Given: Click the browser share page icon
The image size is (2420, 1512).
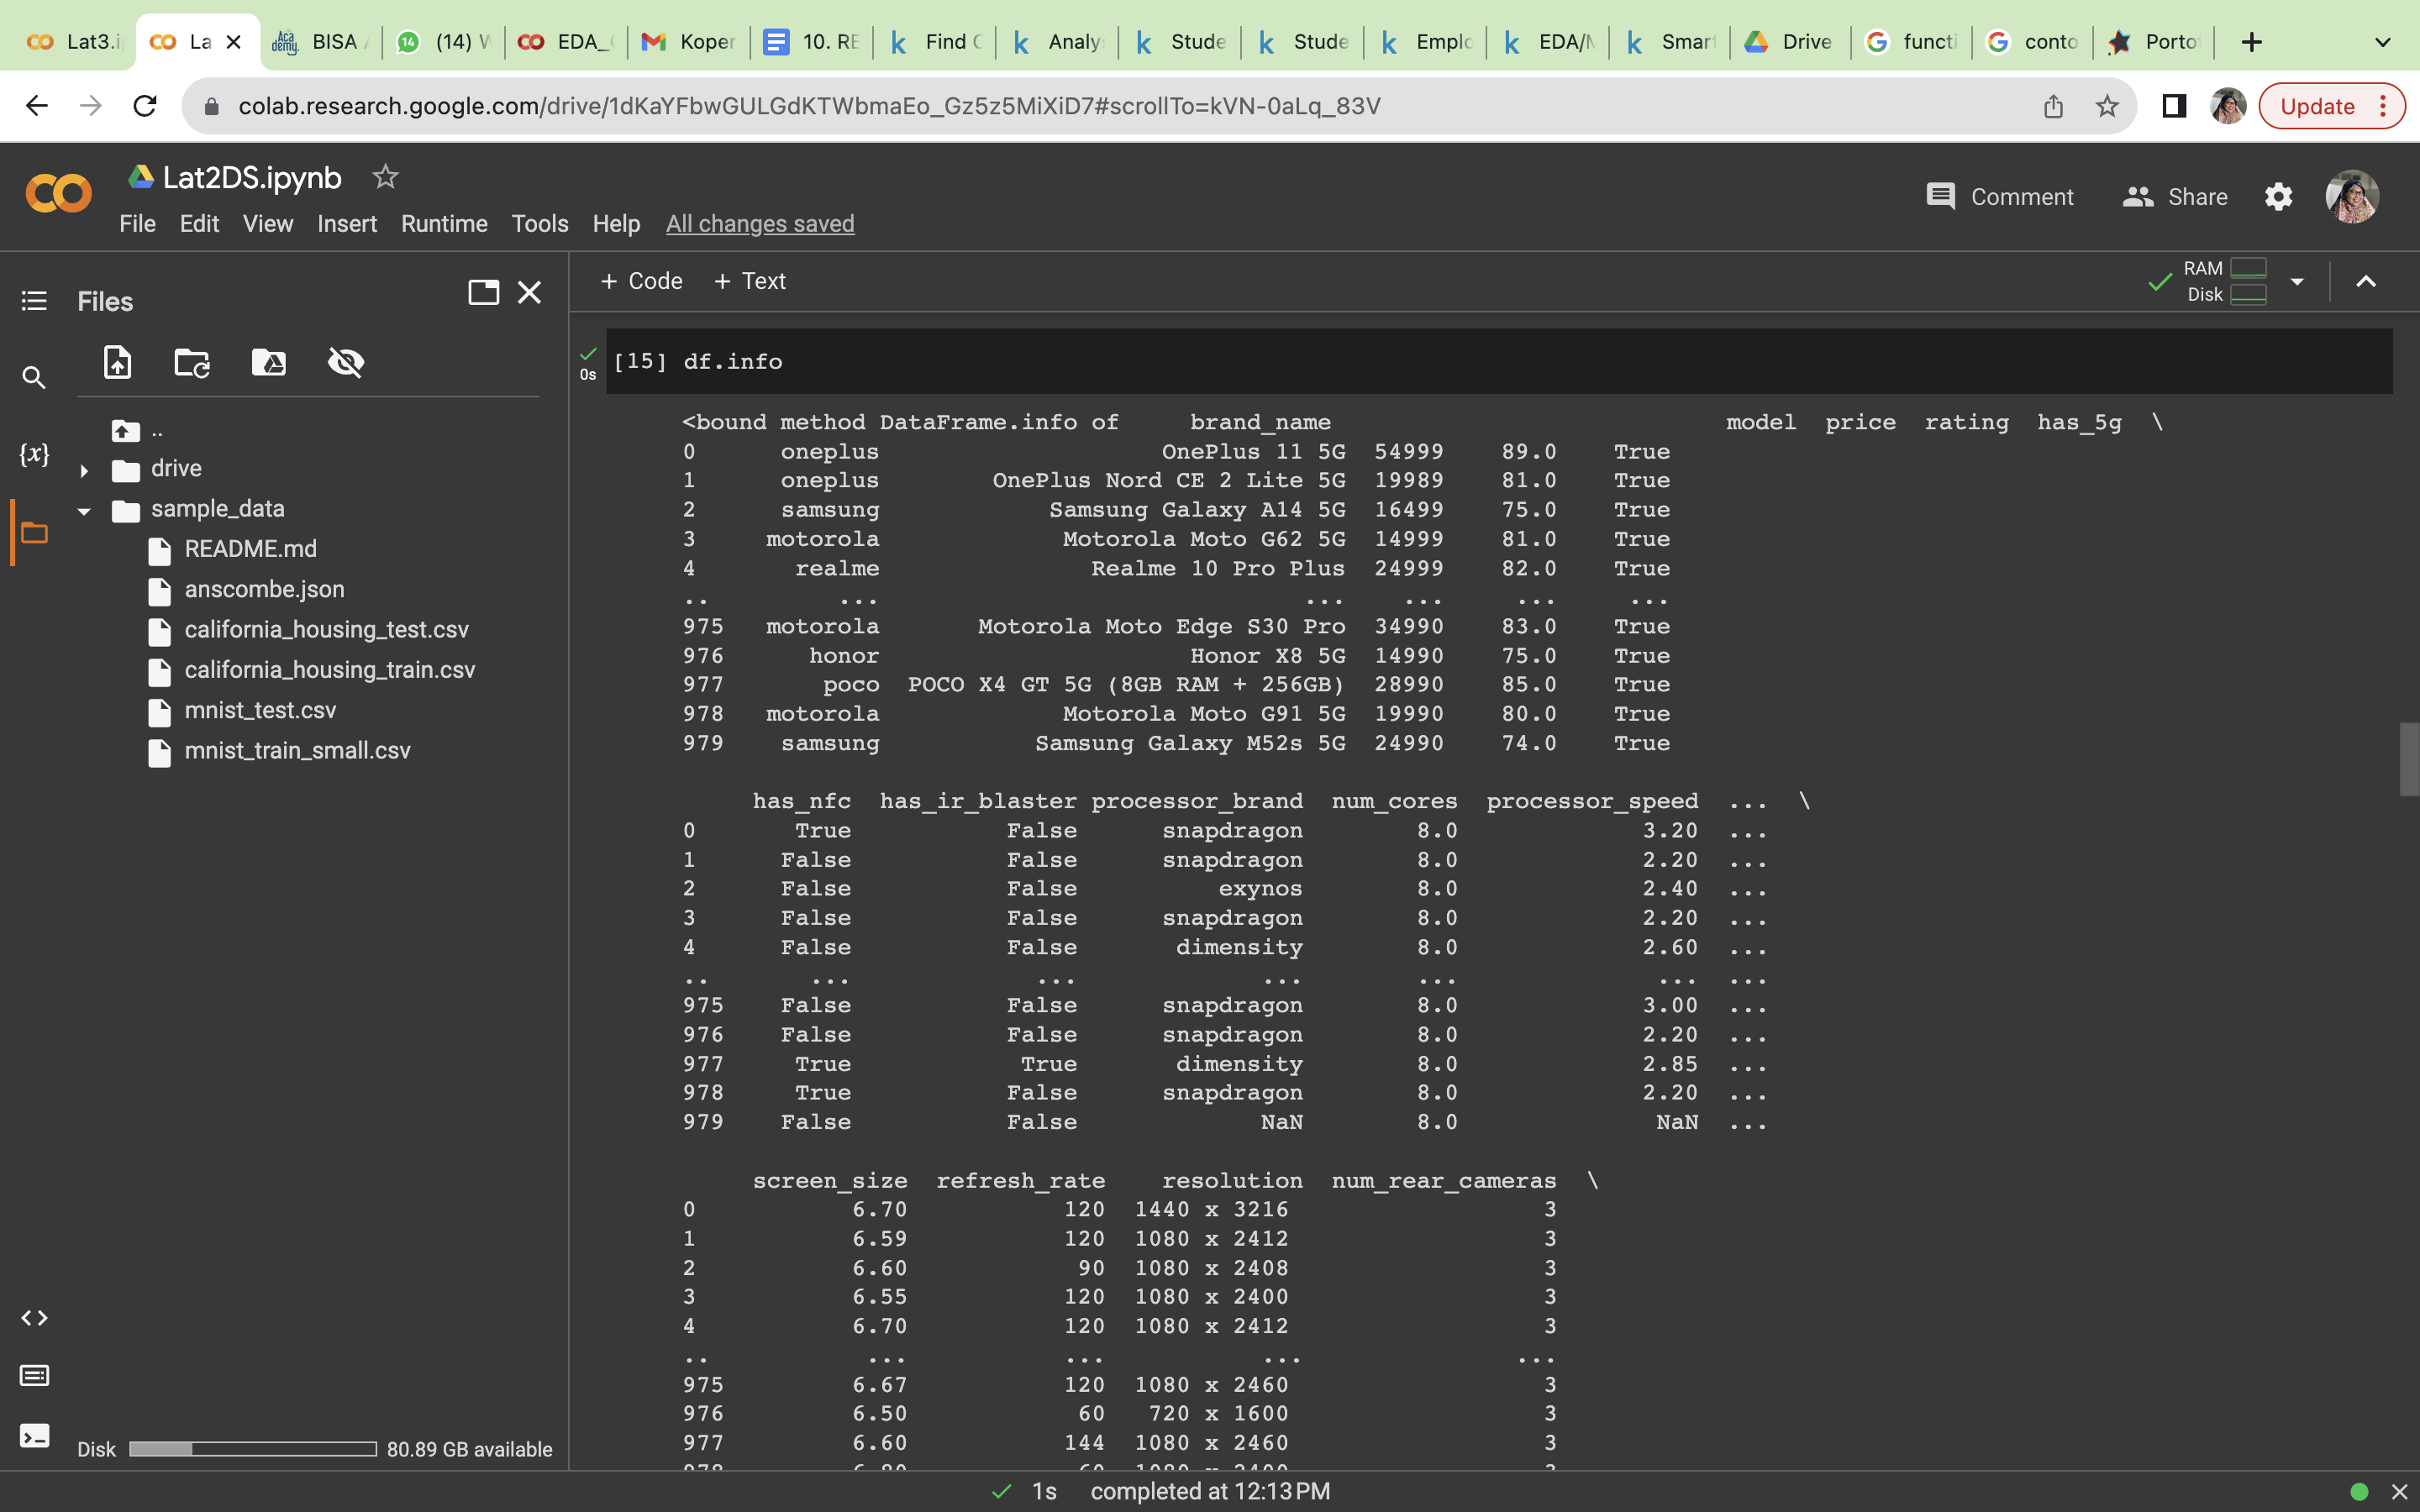Looking at the screenshot, I should point(2053,106).
